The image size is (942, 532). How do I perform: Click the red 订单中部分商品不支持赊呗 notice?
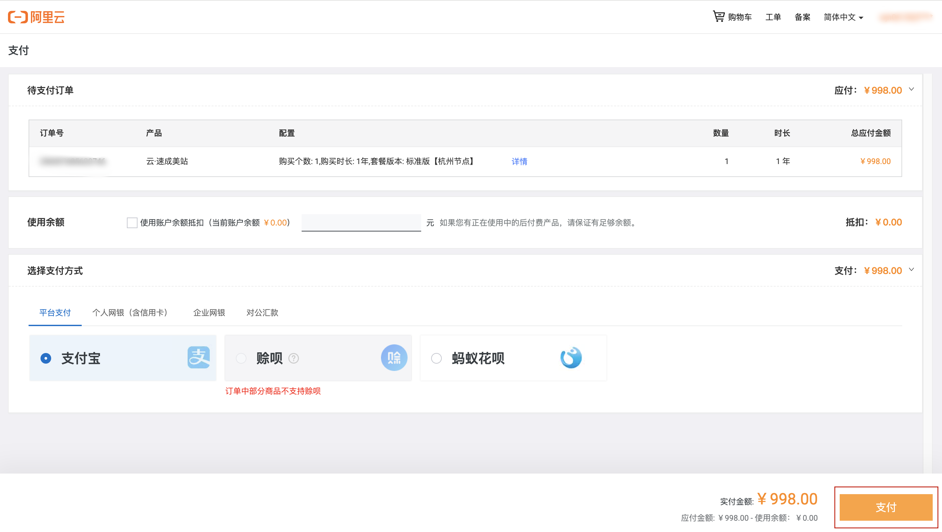[273, 391]
